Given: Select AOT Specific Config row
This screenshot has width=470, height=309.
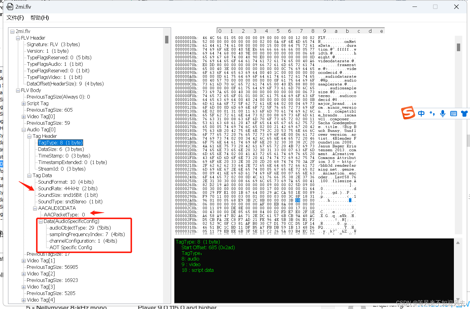Looking at the screenshot, I should pyautogui.click(x=71, y=247).
